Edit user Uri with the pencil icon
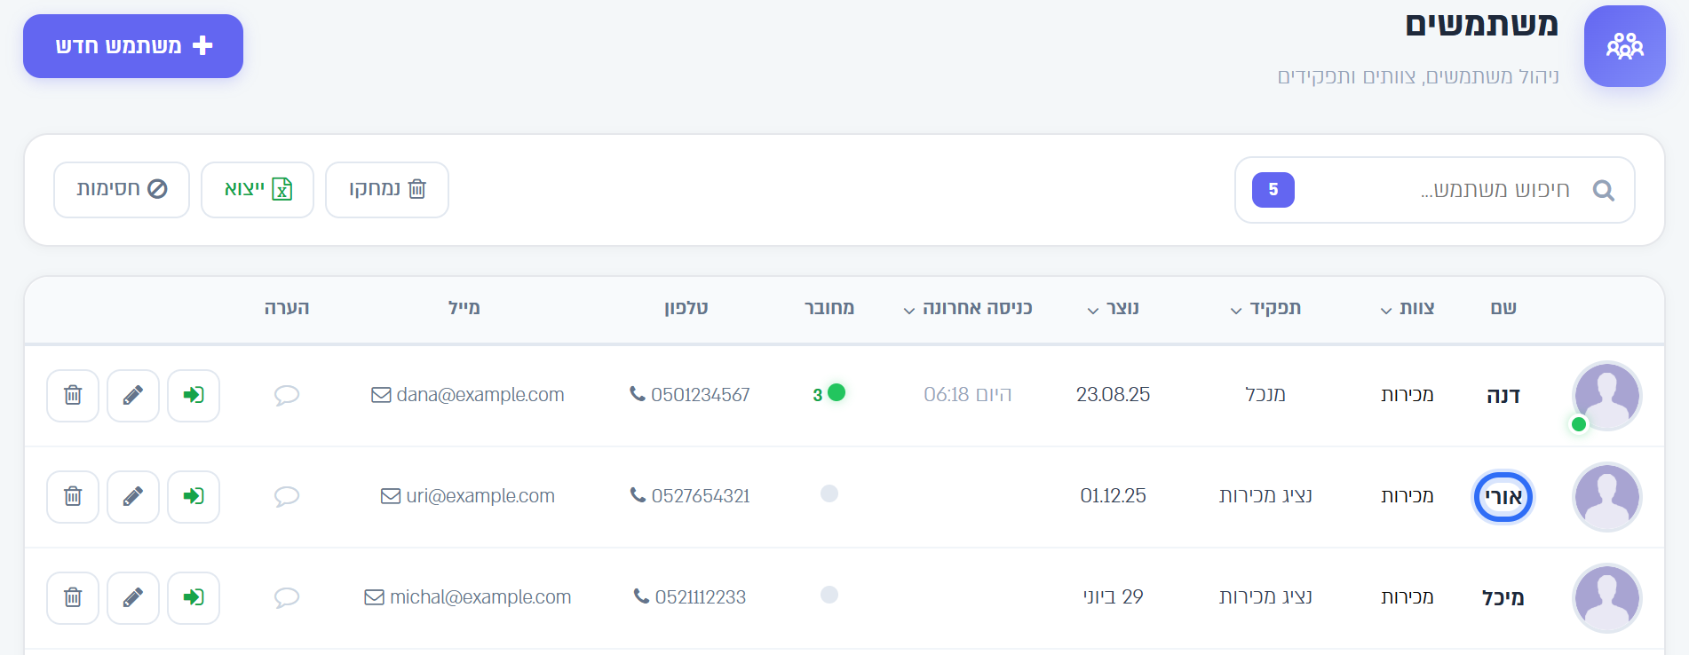1689x655 pixels. tap(133, 496)
